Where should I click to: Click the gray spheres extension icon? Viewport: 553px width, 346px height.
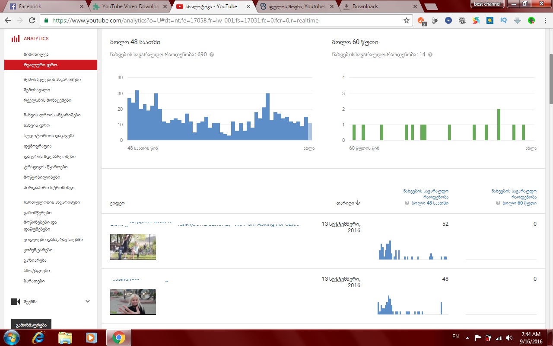pyautogui.click(x=435, y=20)
